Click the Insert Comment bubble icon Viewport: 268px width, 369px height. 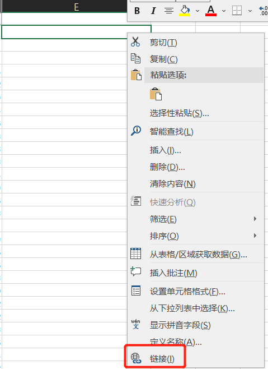point(135,272)
